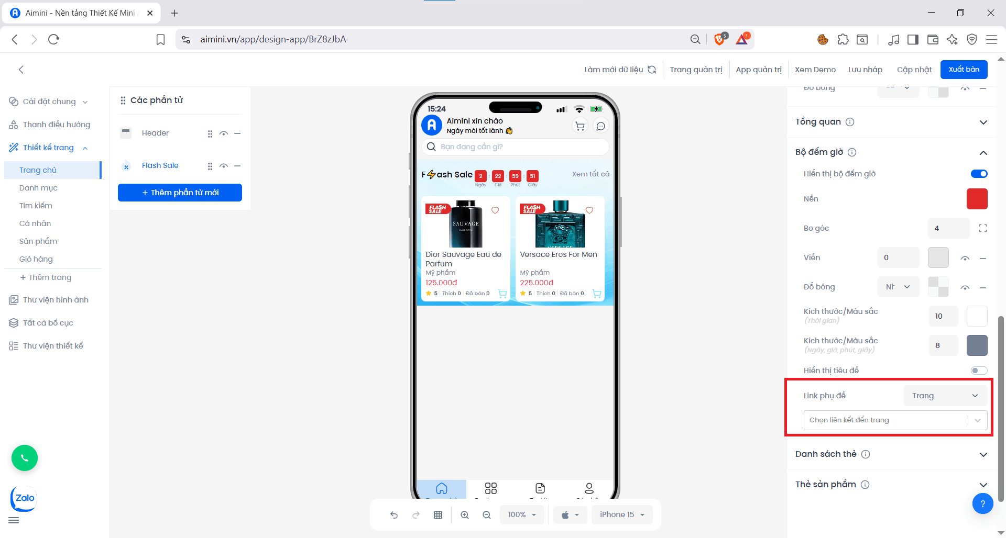Open the Danh mục page
Viewport: 1006px width, 538px height.
(x=38, y=188)
